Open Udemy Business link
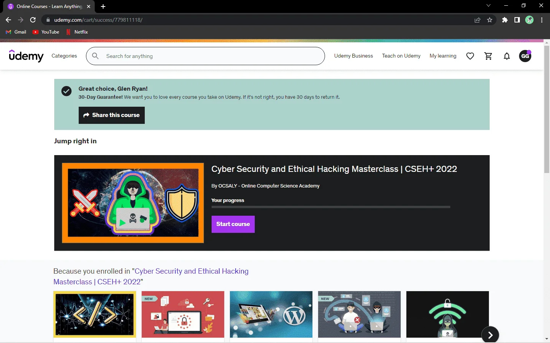 coord(354,56)
